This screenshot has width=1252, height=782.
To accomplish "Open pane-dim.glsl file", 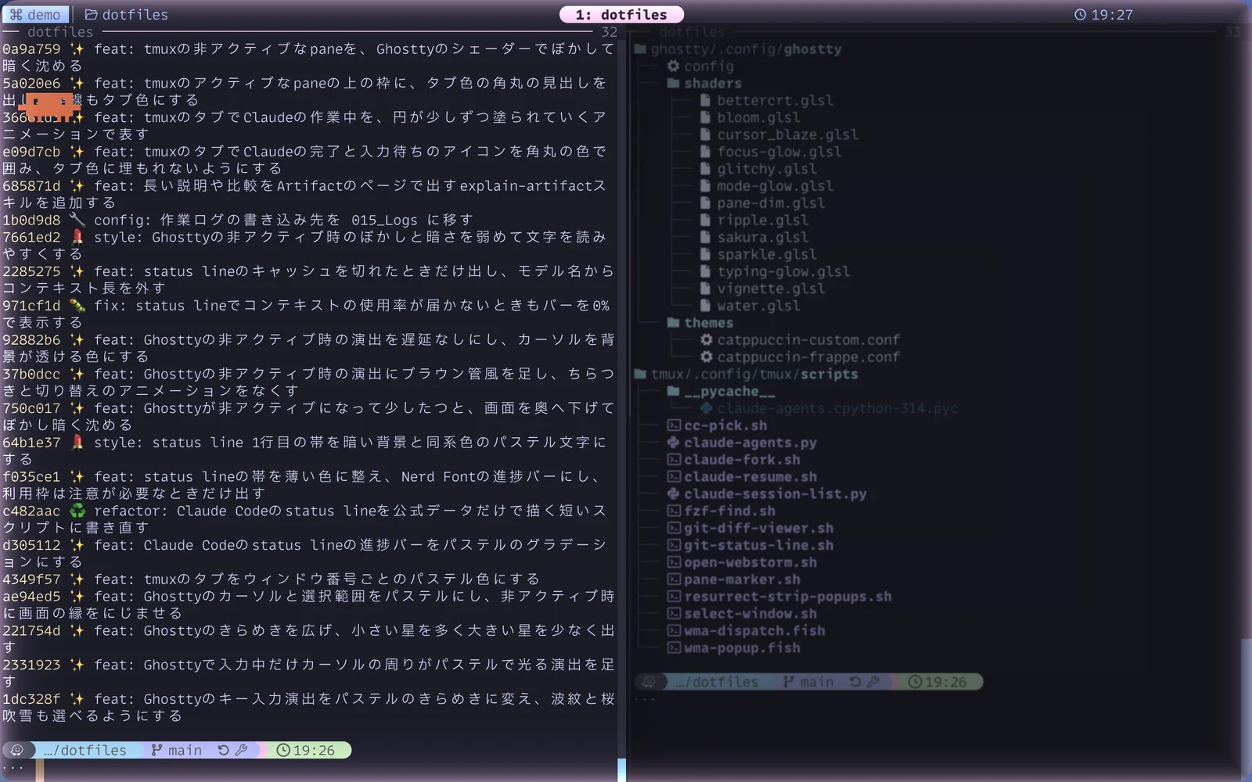I will coord(763,203).
